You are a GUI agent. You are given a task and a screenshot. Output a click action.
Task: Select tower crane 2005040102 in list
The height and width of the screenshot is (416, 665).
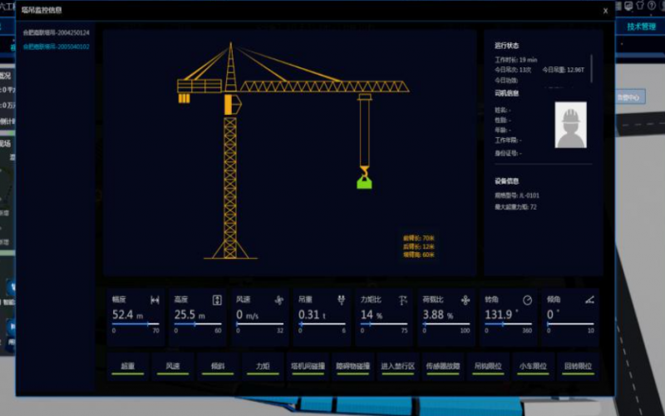[x=56, y=47]
